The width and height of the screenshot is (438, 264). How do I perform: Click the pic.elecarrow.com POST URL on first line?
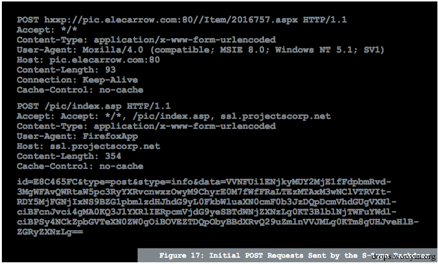[x=170, y=20]
